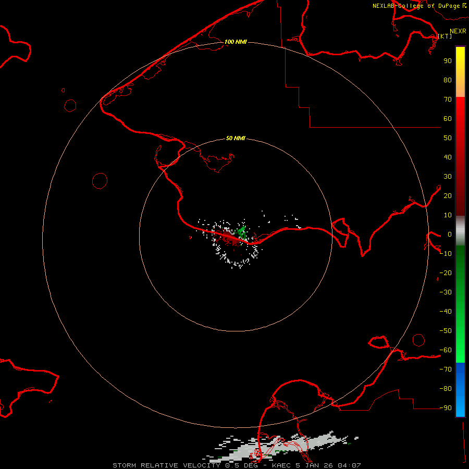Click the "NEXR" label at top right

click(x=458, y=31)
